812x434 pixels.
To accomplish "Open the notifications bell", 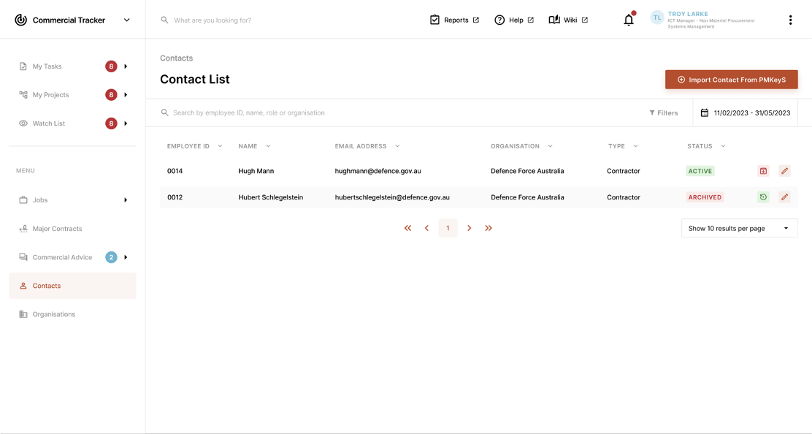I will [628, 20].
